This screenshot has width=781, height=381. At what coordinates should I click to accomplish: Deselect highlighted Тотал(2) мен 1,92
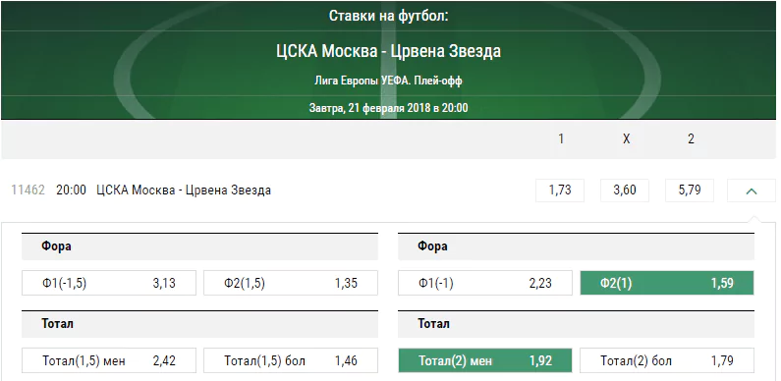485,360
